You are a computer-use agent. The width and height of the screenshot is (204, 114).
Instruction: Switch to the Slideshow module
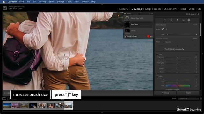[x=170, y=9]
